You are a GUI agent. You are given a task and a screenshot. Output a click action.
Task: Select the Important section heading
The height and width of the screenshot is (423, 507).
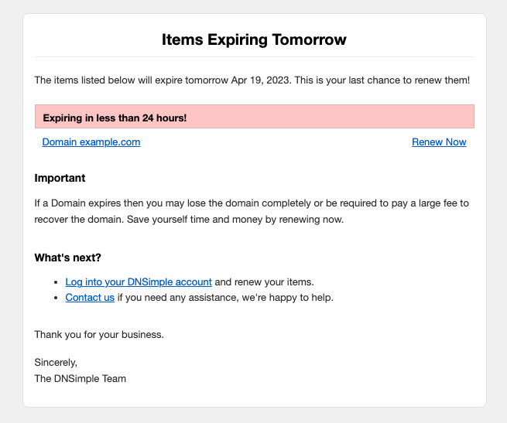point(60,179)
